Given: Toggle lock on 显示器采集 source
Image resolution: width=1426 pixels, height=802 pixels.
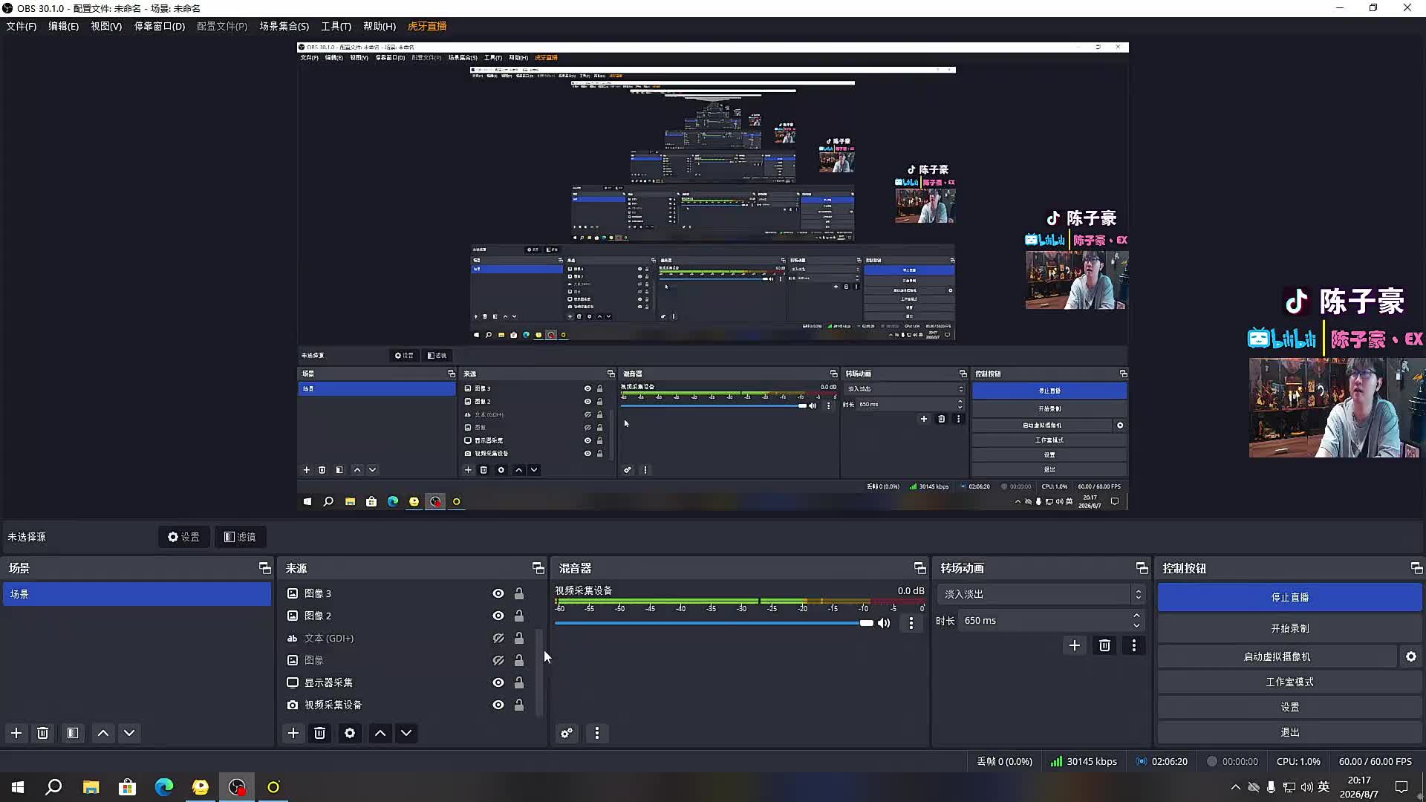Looking at the screenshot, I should [519, 682].
